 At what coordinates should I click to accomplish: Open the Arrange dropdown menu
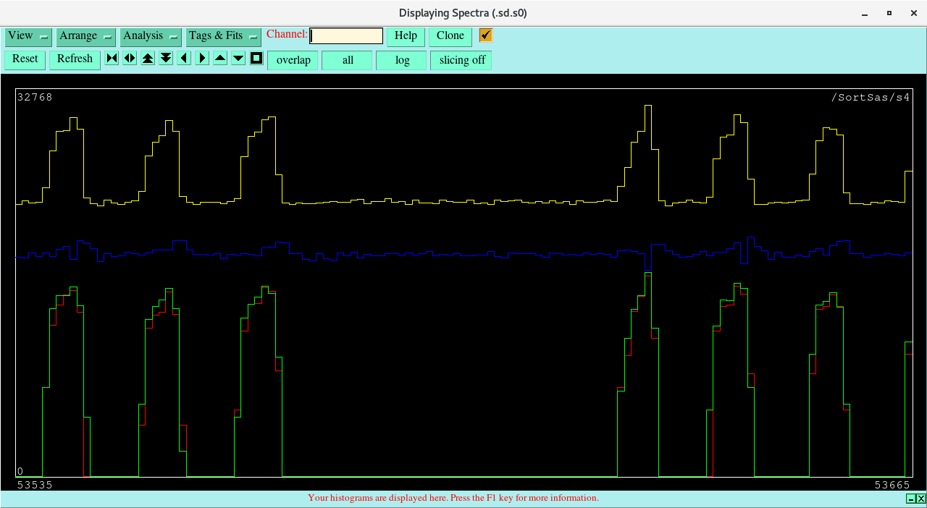click(x=86, y=36)
